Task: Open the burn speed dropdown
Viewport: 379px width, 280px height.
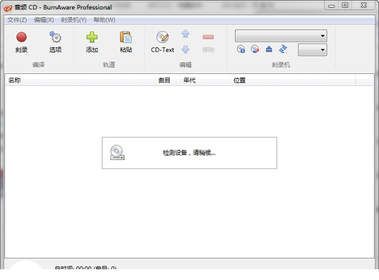Action: pyautogui.click(x=313, y=50)
